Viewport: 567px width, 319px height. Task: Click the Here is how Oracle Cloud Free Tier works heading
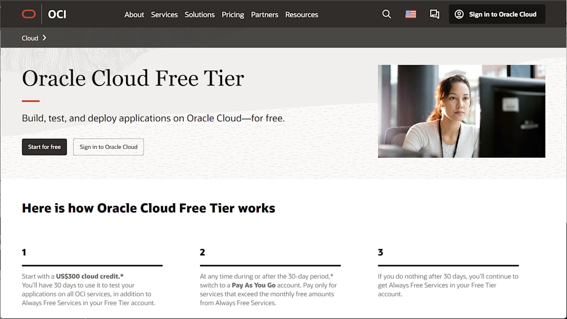[x=148, y=208]
